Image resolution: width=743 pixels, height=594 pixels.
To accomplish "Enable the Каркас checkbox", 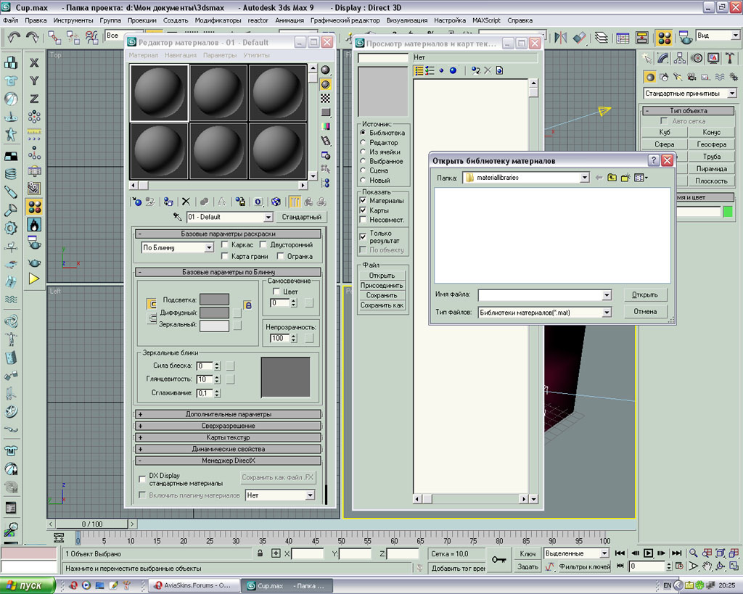I will pos(225,245).
